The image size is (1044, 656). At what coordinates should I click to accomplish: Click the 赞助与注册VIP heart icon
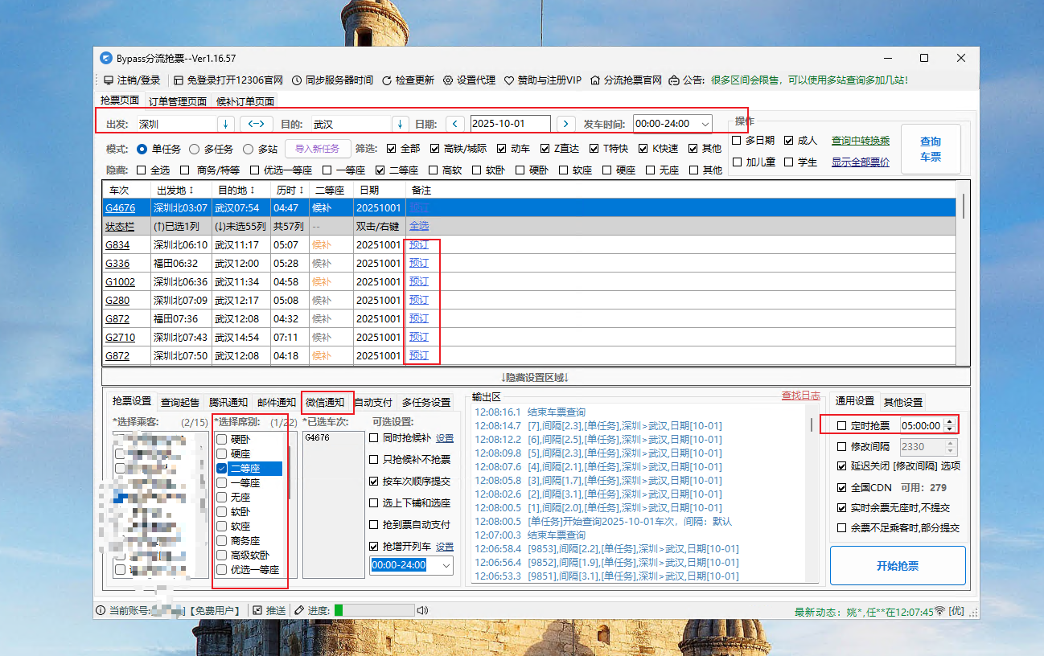[509, 80]
